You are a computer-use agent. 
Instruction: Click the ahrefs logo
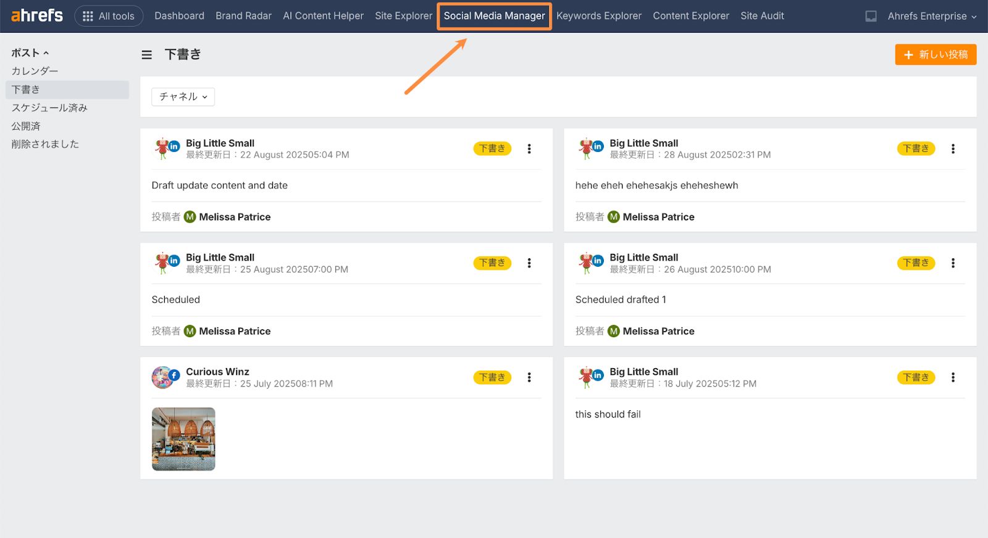[x=37, y=15]
